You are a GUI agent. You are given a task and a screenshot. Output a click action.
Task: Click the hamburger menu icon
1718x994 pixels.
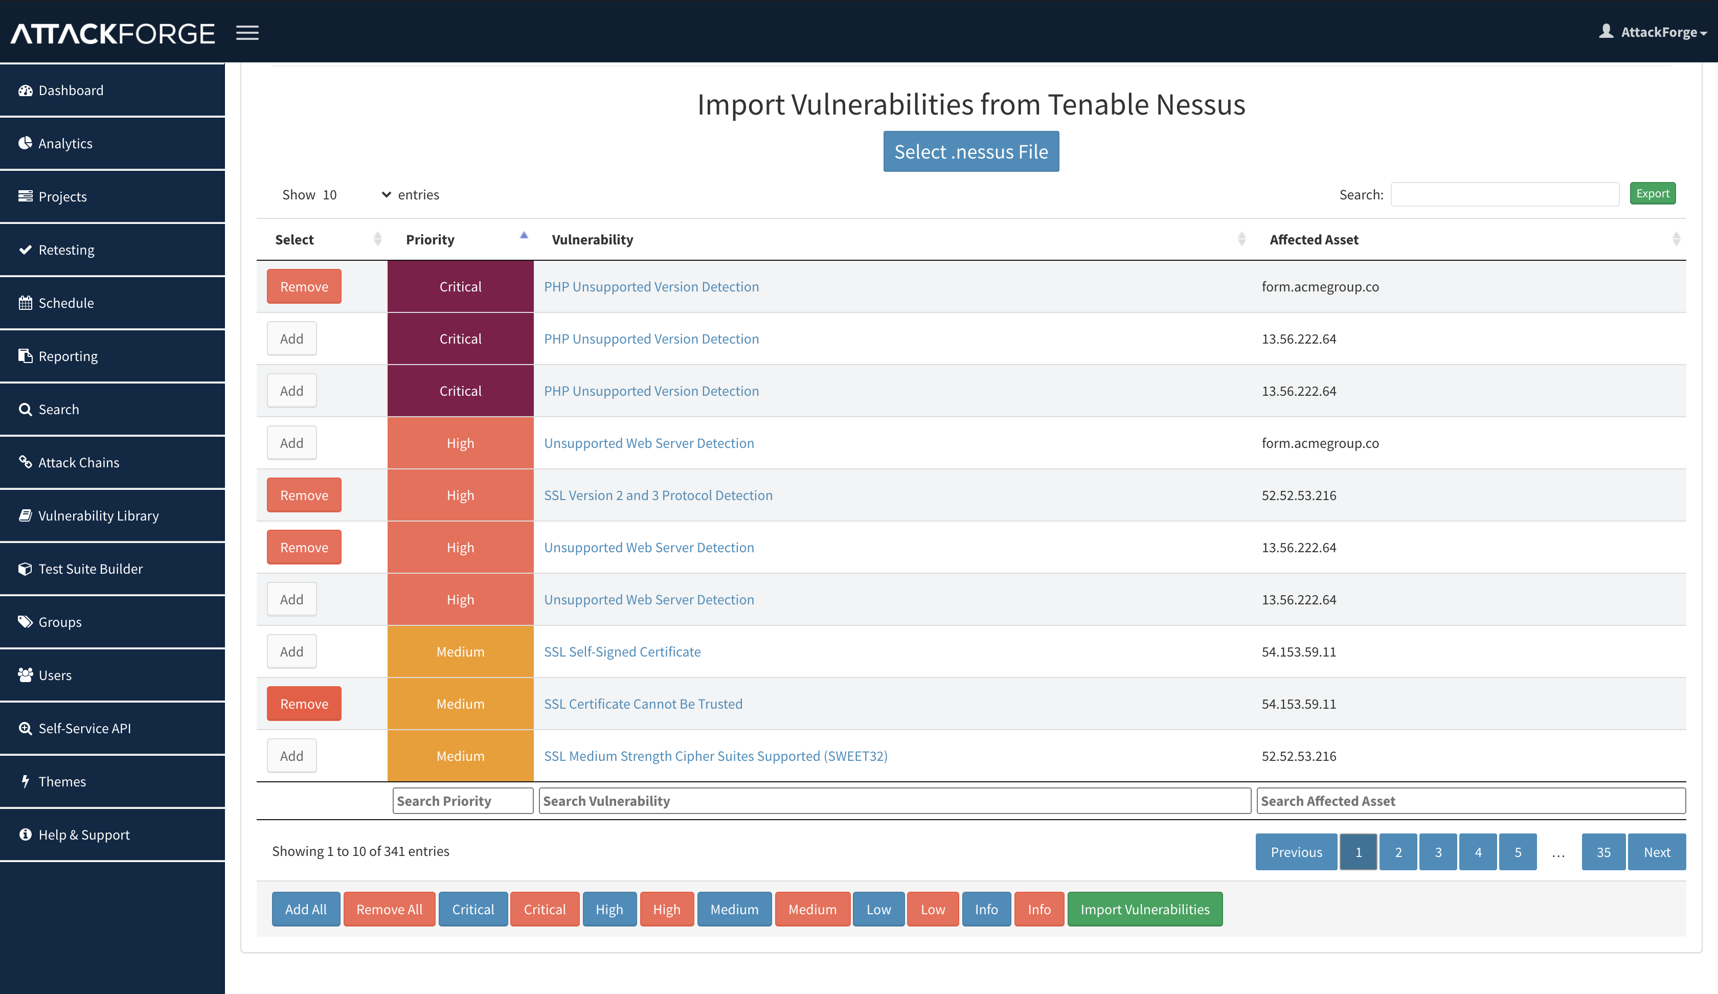tap(247, 33)
